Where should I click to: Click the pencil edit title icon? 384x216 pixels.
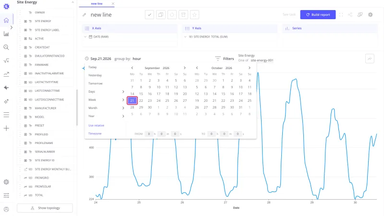(x=84, y=15)
